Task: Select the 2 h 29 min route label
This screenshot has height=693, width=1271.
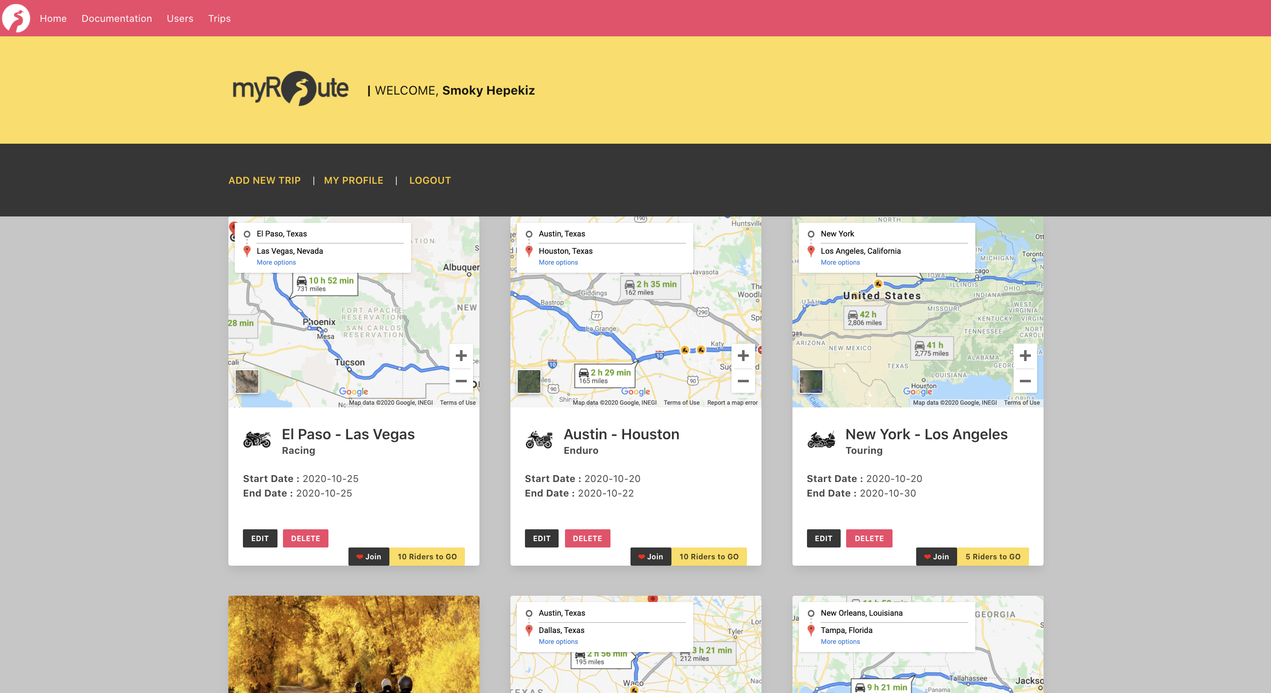Action: pyautogui.click(x=605, y=377)
